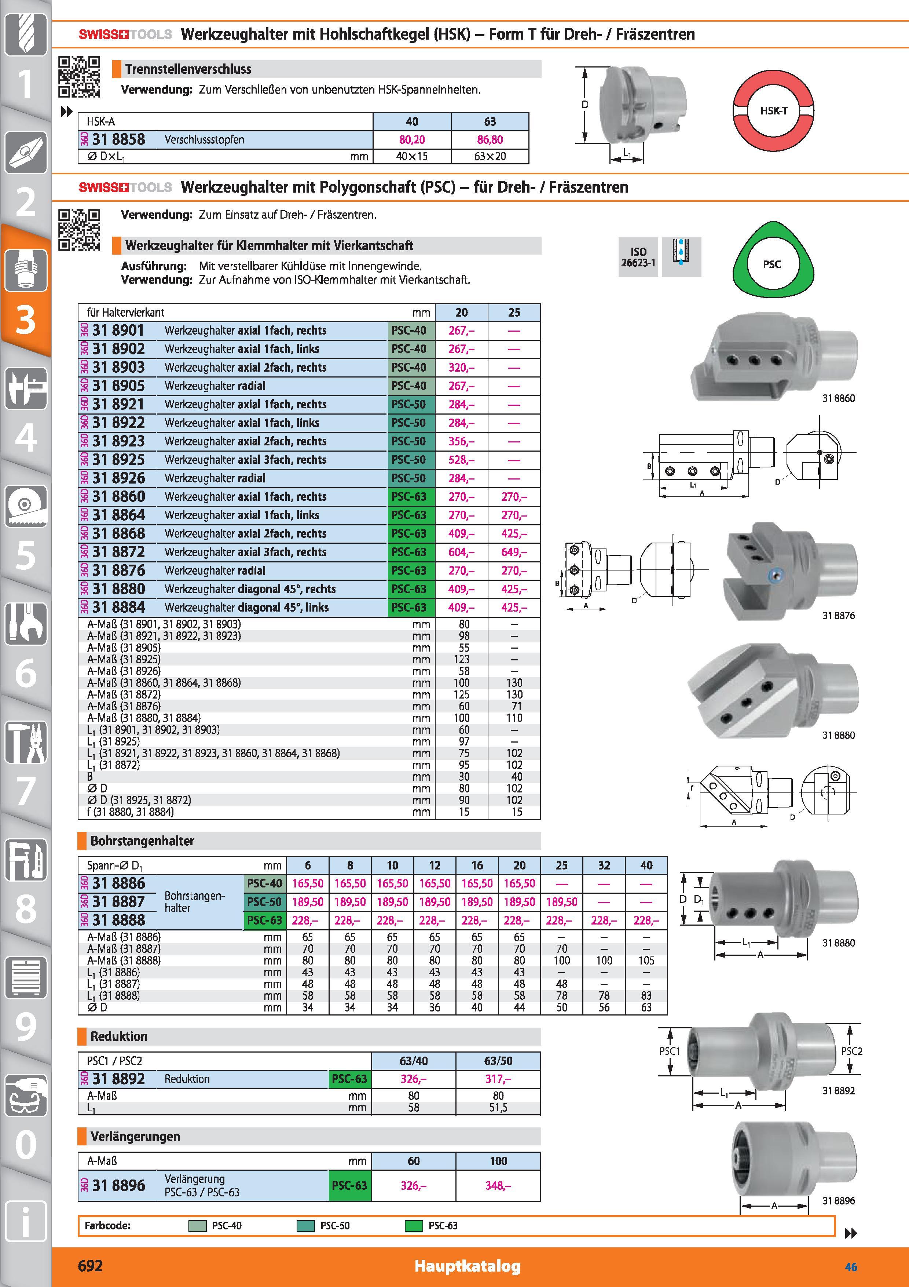The width and height of the screenshot is (909, 1287).
Task: Click the QR code beside Polygonschaft Verwendung
Action: [x=80, y=230]
